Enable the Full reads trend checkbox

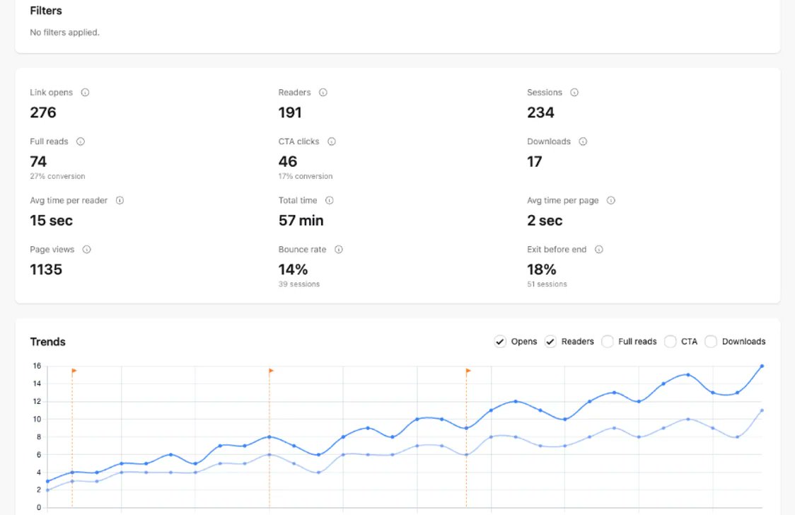point(608,342)
